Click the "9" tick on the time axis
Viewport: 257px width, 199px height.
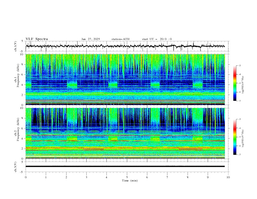(208, 177)
